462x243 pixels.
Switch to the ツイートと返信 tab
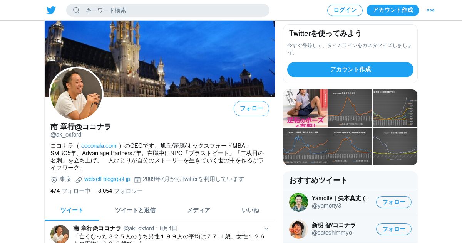pos(136,210)
